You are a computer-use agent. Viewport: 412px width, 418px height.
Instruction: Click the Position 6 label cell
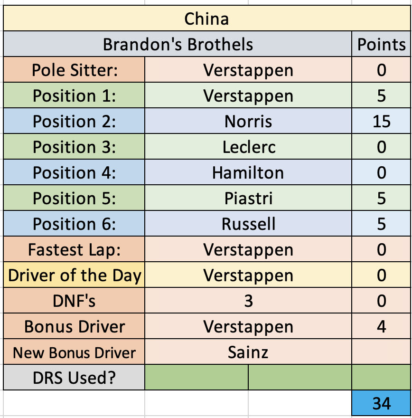[x=74, y=223]
